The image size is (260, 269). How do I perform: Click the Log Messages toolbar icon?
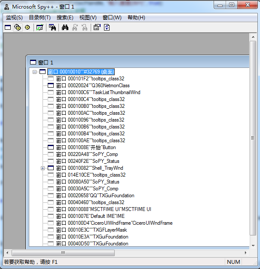click(x=40, y=28)
